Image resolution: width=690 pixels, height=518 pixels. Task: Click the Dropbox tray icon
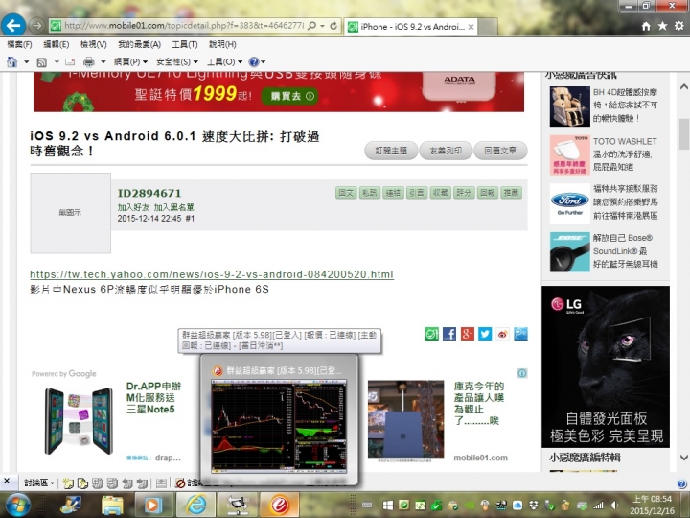pos(534,505)
